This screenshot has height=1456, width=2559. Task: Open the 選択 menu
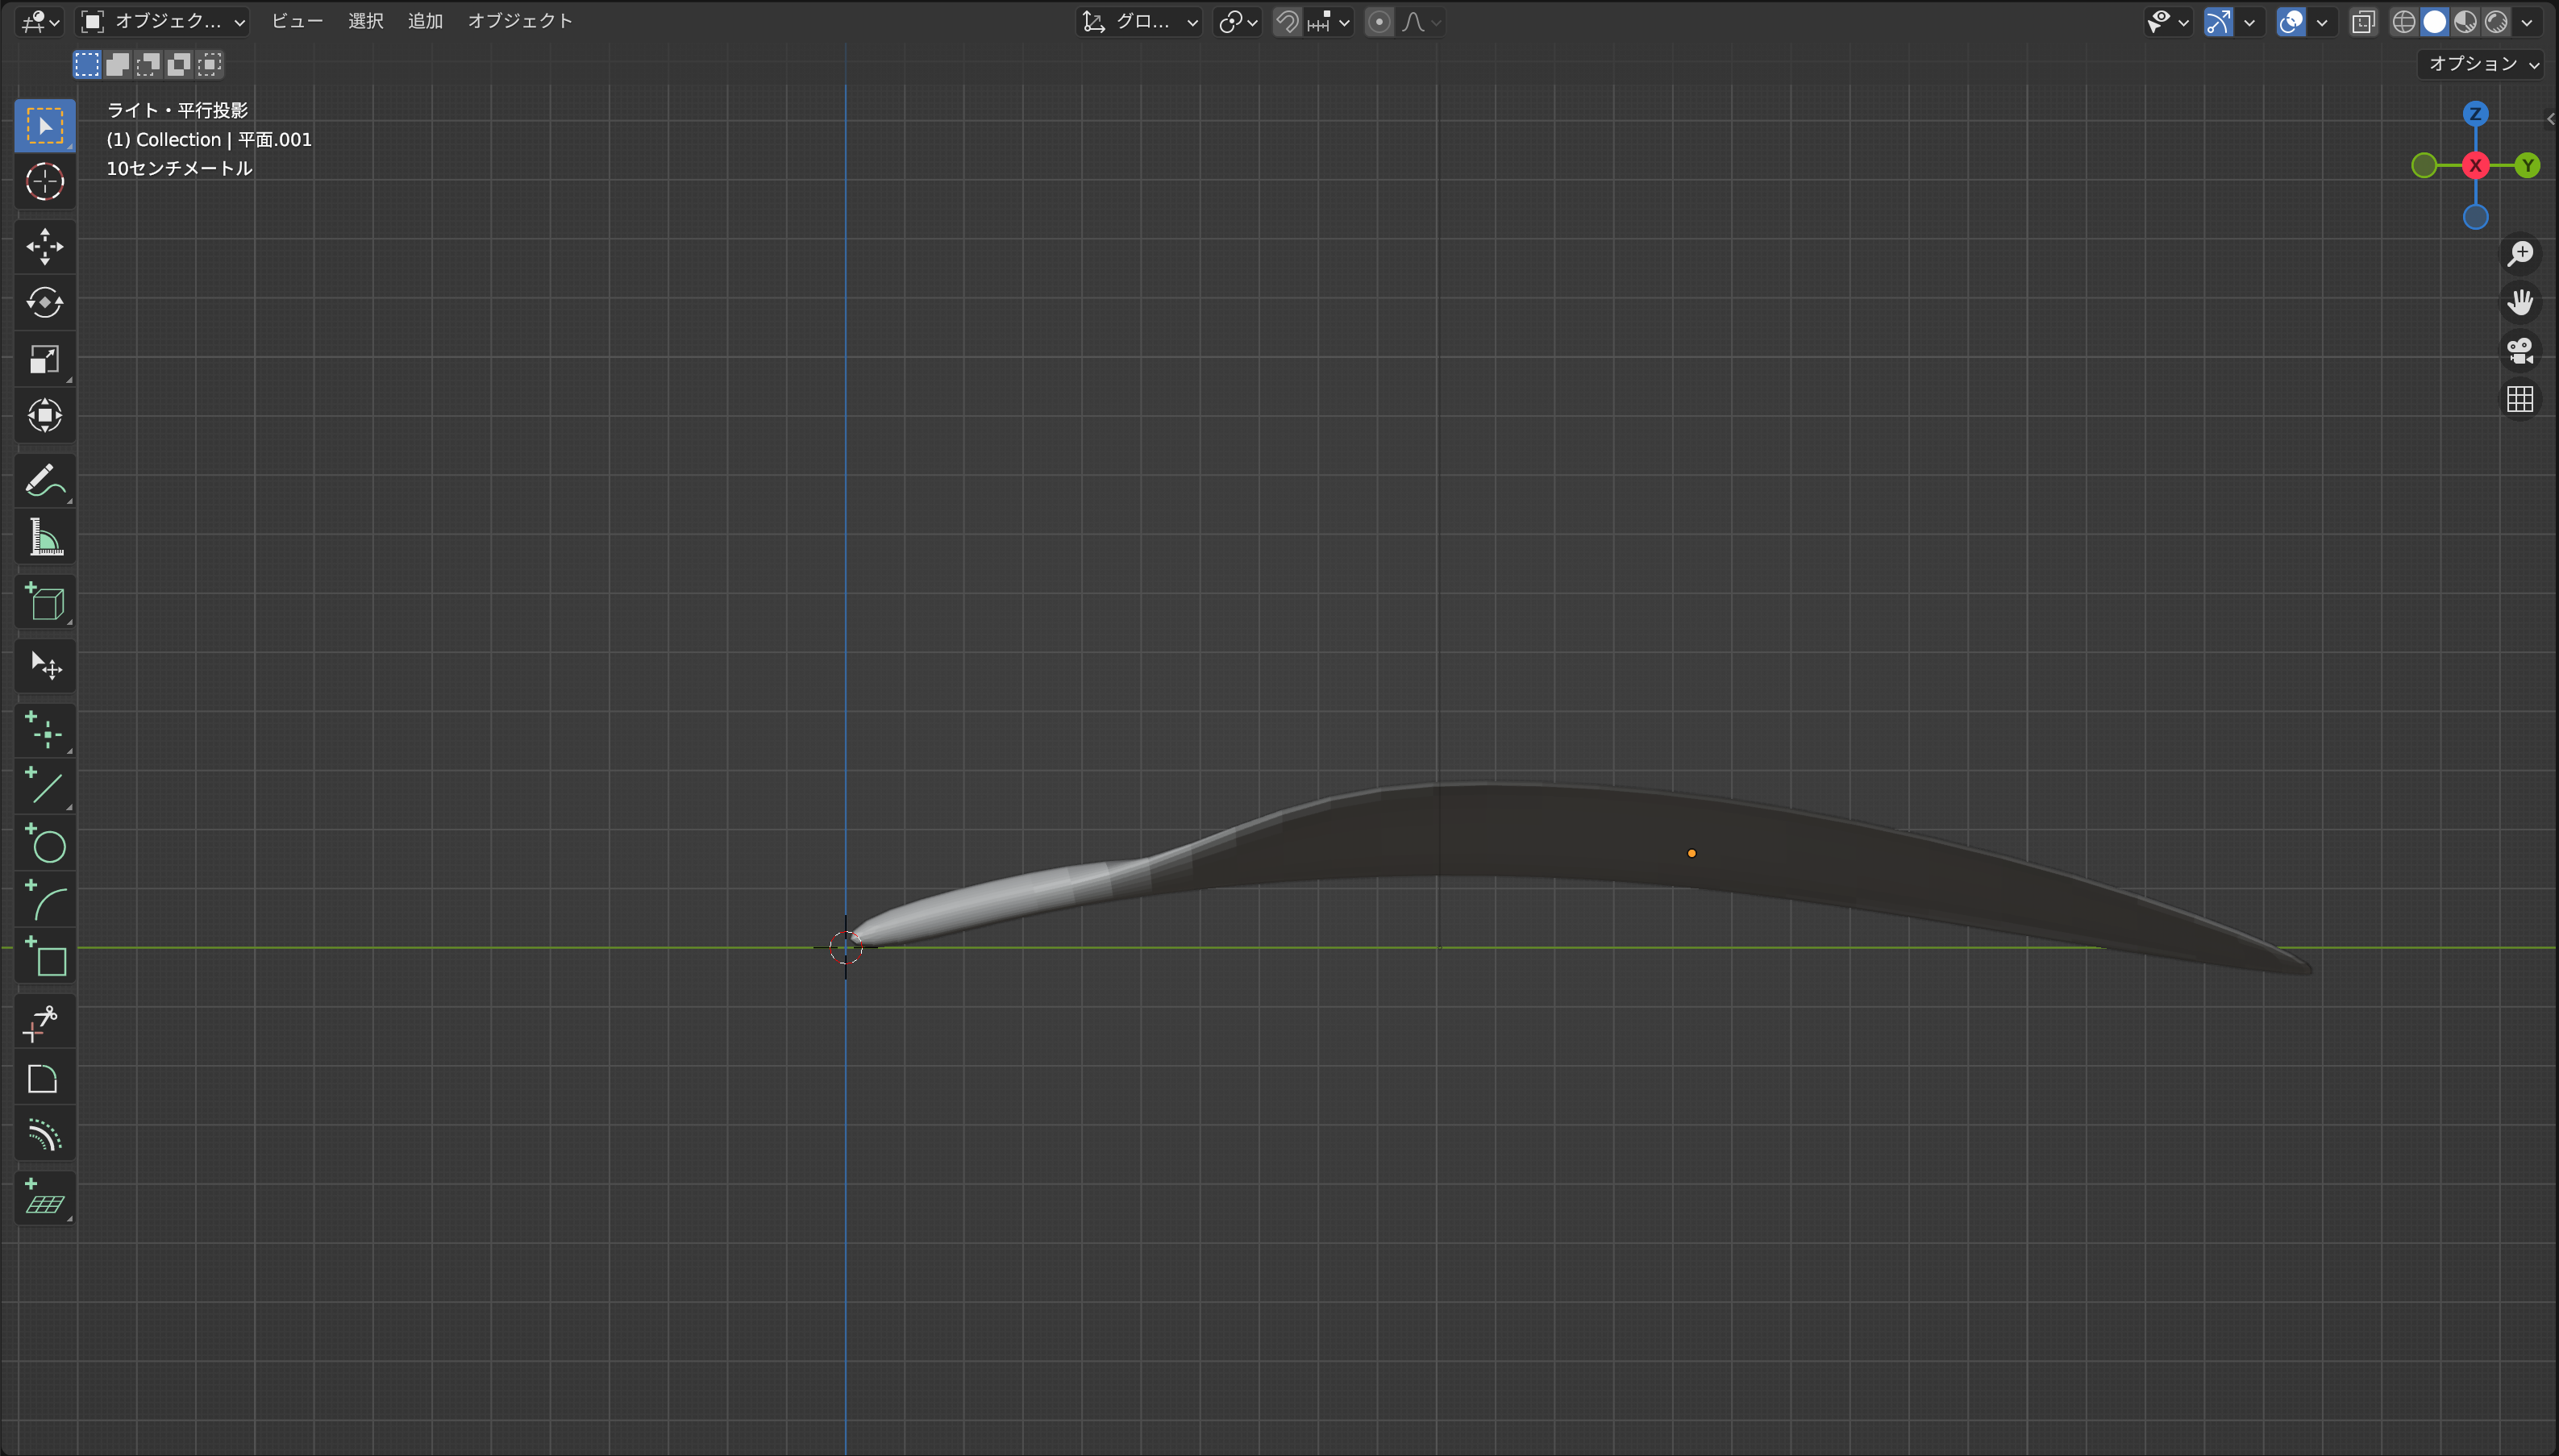(x=366, y=22)
